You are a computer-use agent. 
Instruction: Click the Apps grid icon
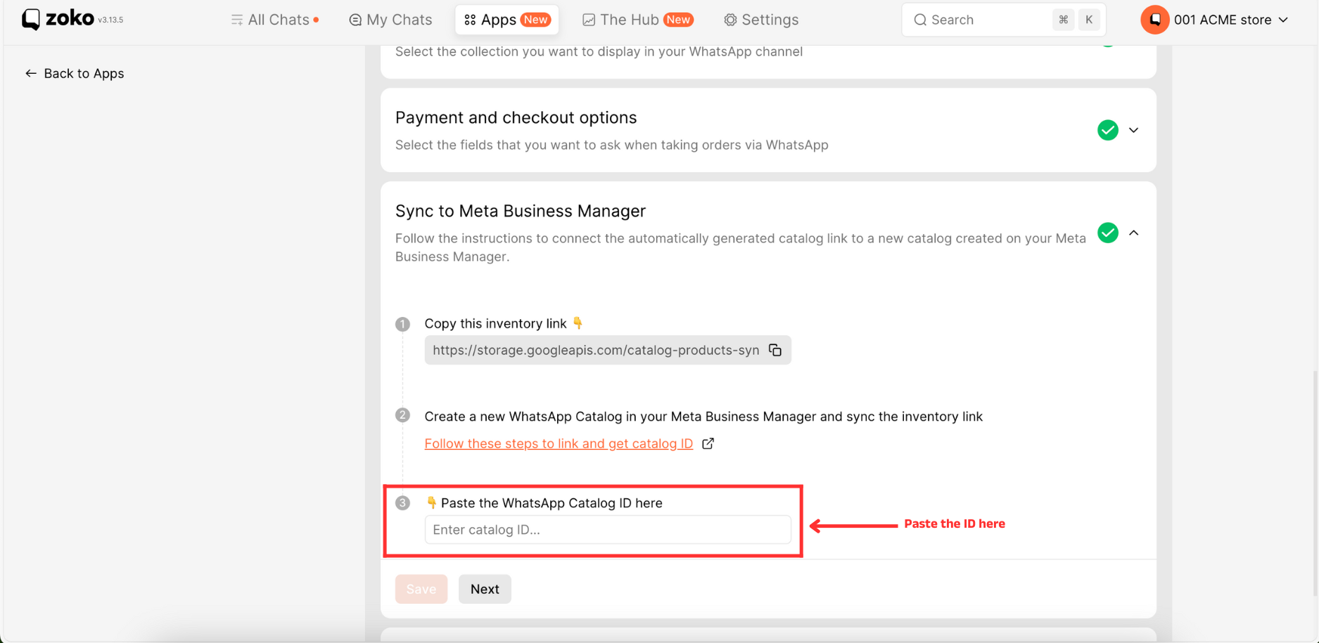(x=470, y=20)
